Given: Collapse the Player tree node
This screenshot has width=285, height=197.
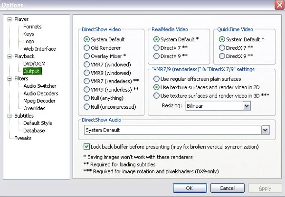Looking at the screenshot, I should 9,19.
